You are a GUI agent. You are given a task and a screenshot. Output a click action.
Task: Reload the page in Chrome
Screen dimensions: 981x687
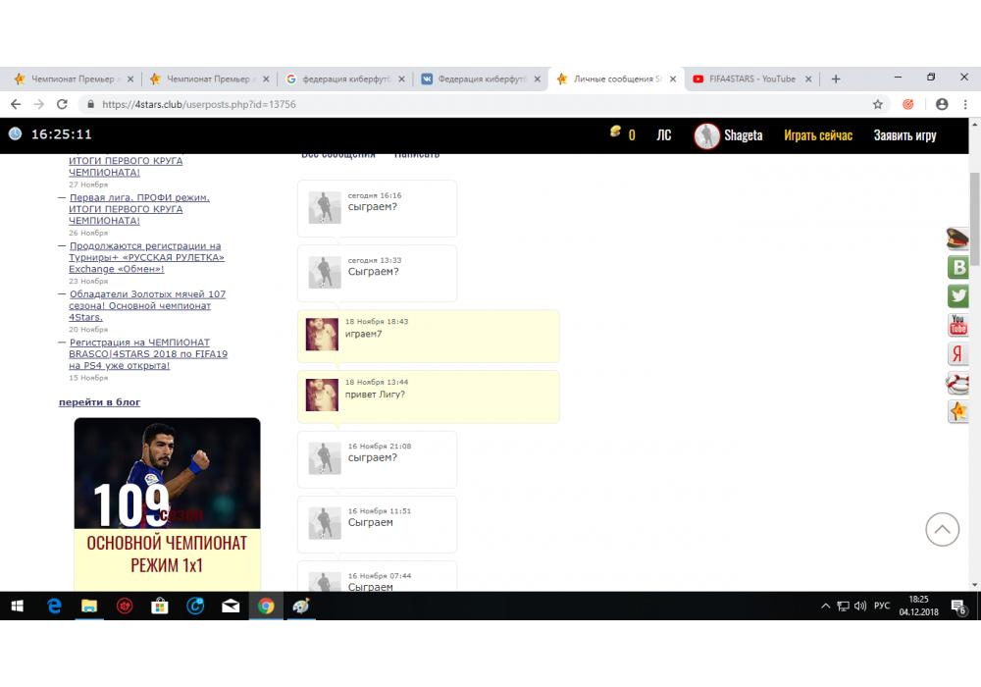pos(63,104)
